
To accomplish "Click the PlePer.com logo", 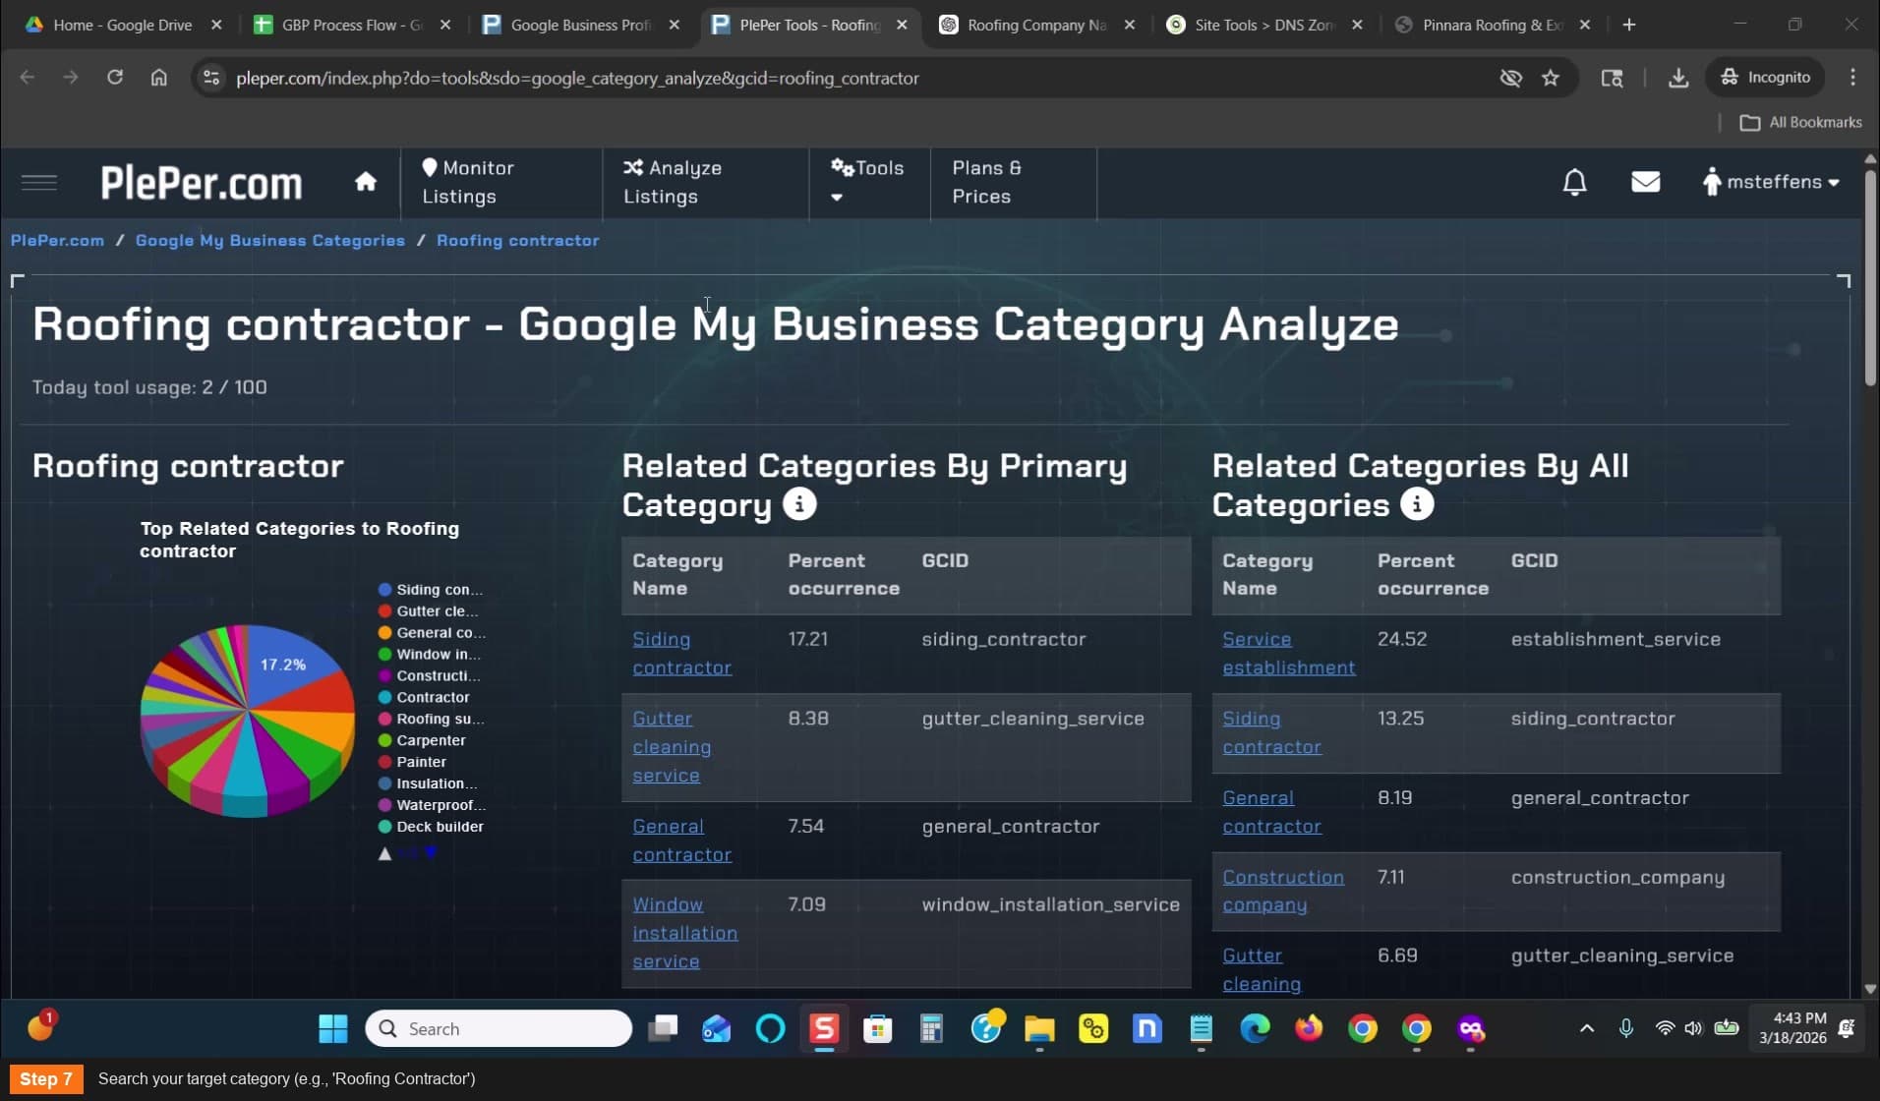I will 201,183.
